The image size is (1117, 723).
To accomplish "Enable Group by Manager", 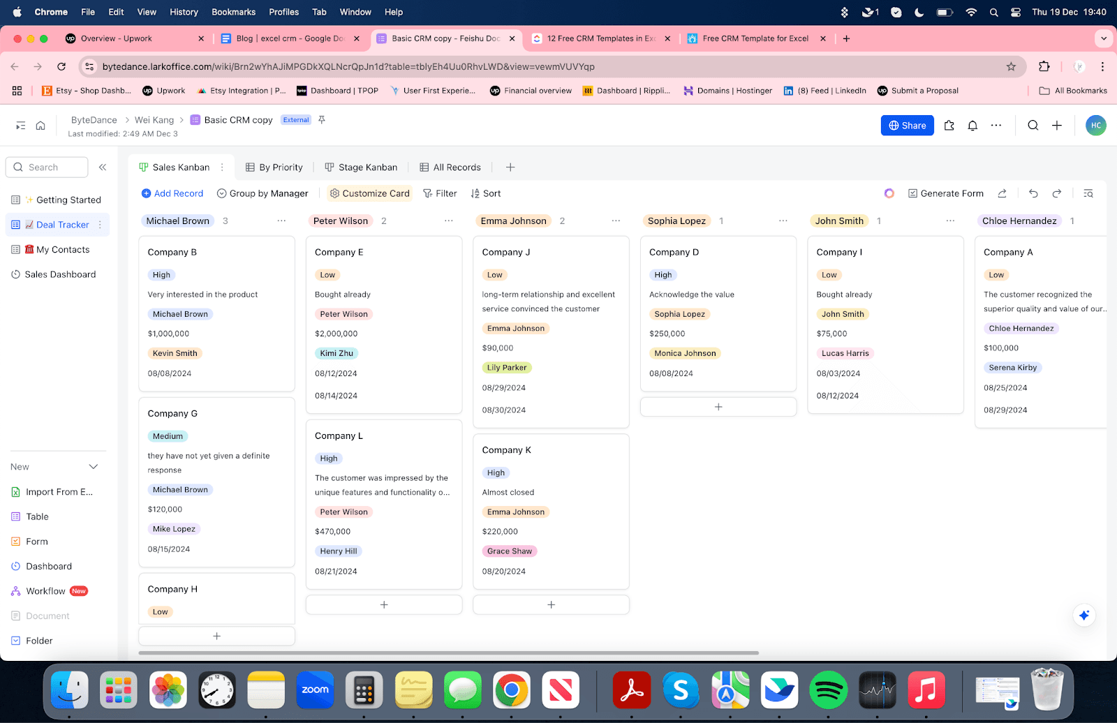I will 262,193.
